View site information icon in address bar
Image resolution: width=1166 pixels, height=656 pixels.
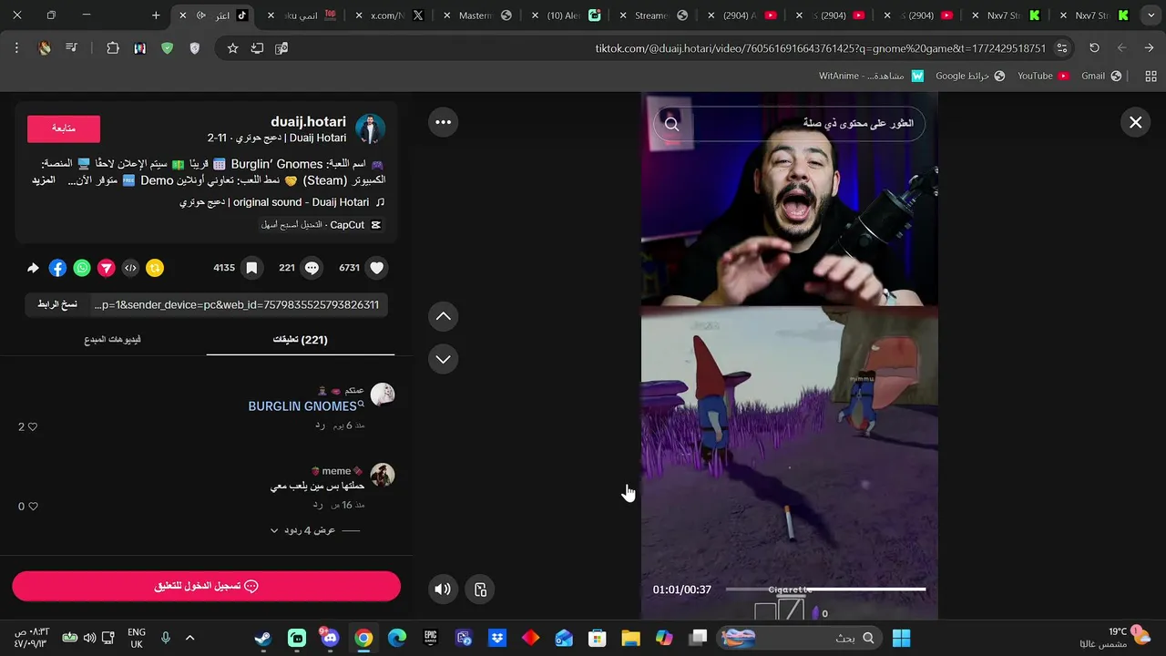pos(1062,48)
